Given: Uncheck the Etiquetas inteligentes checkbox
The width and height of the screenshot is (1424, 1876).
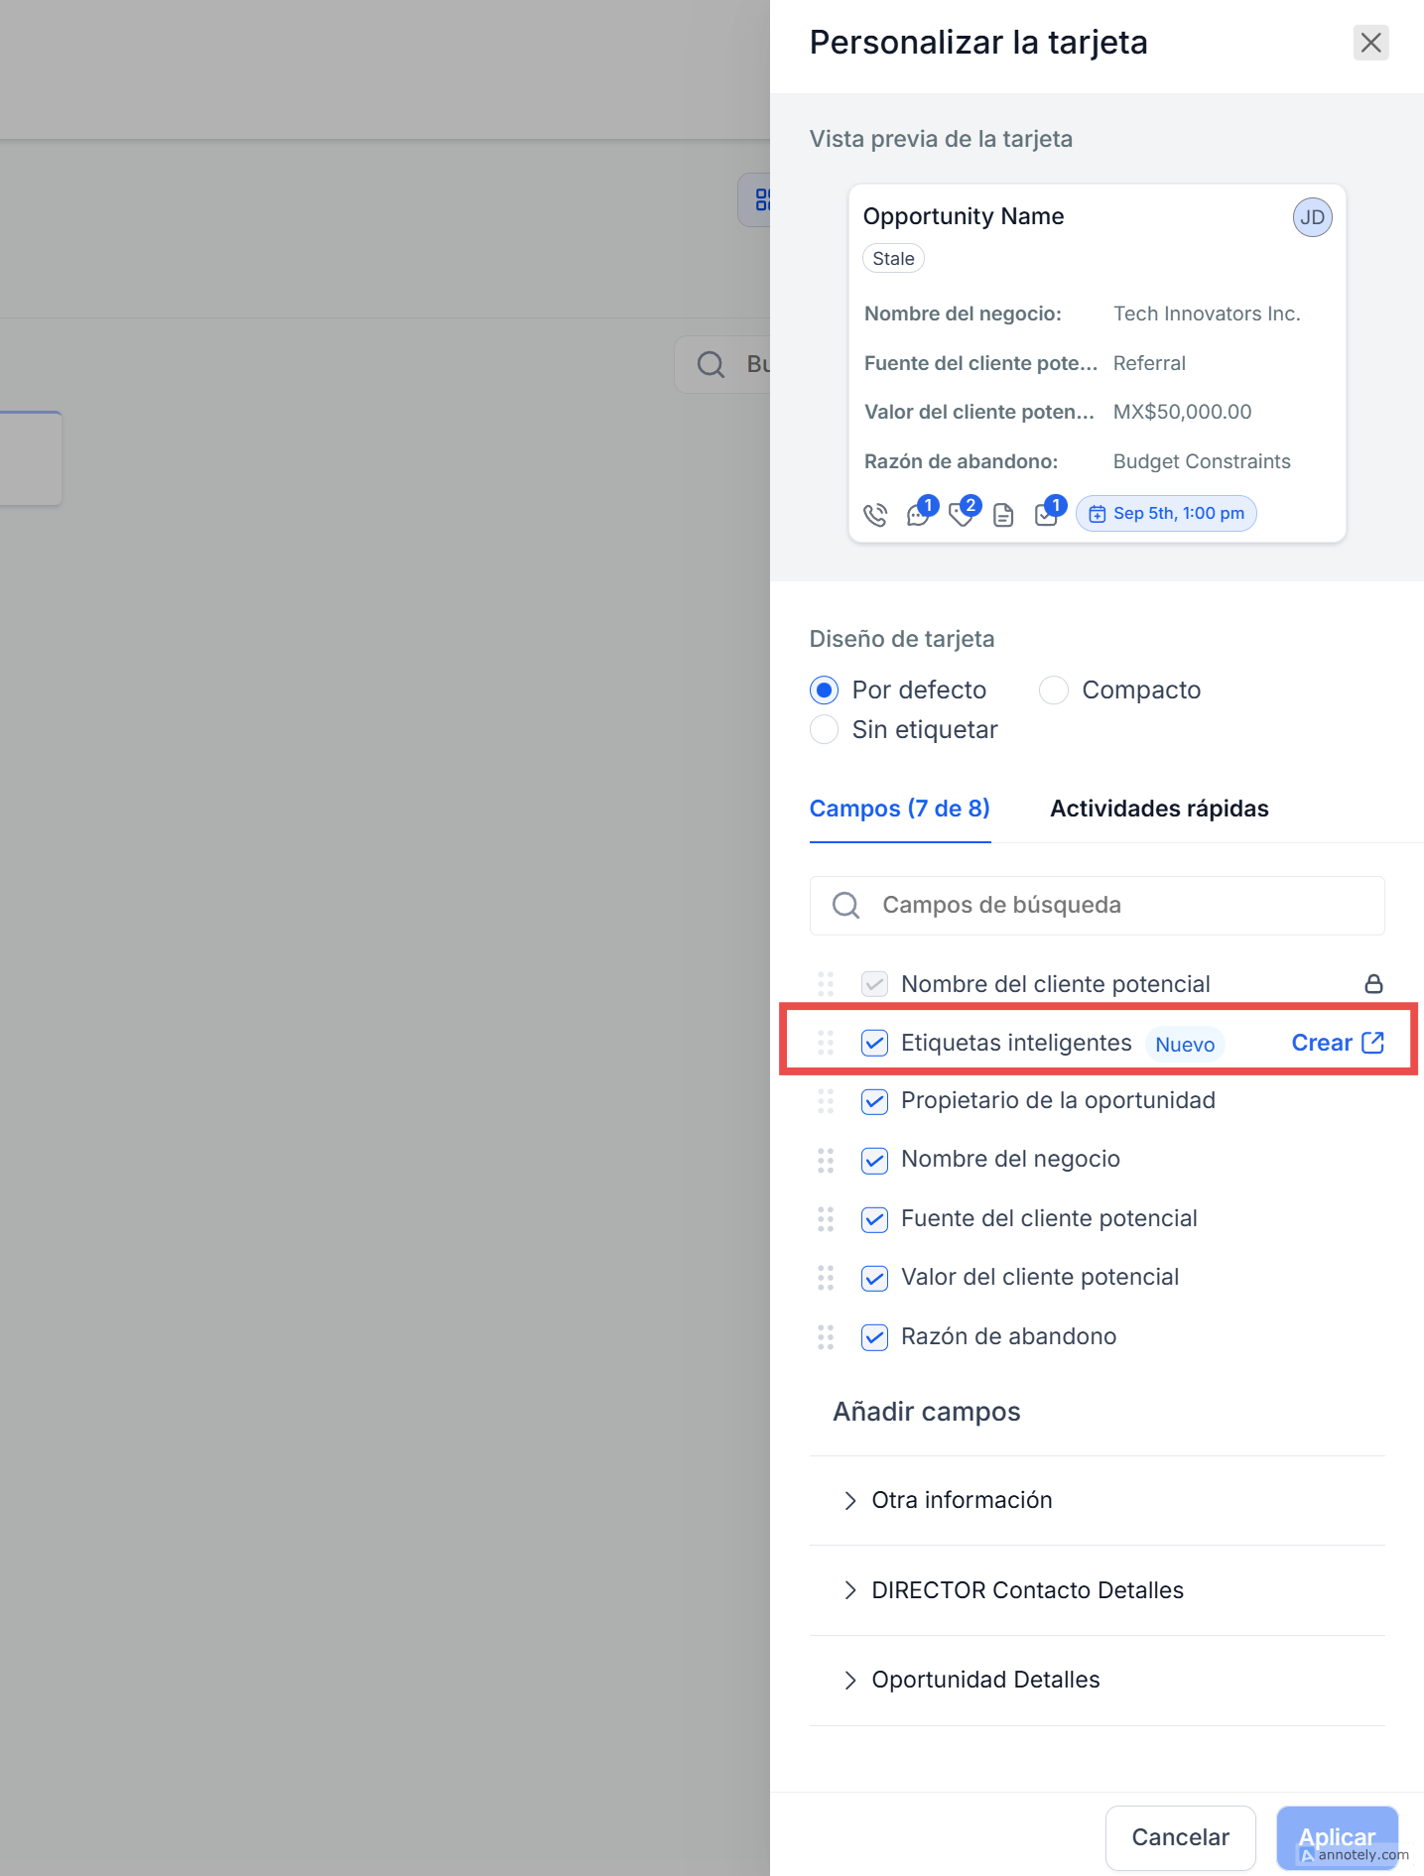Looking at the screenshot, I should point(874,1043).
